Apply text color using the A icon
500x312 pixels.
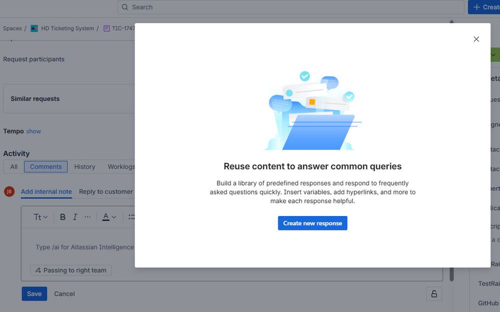[x=106, y=216]
